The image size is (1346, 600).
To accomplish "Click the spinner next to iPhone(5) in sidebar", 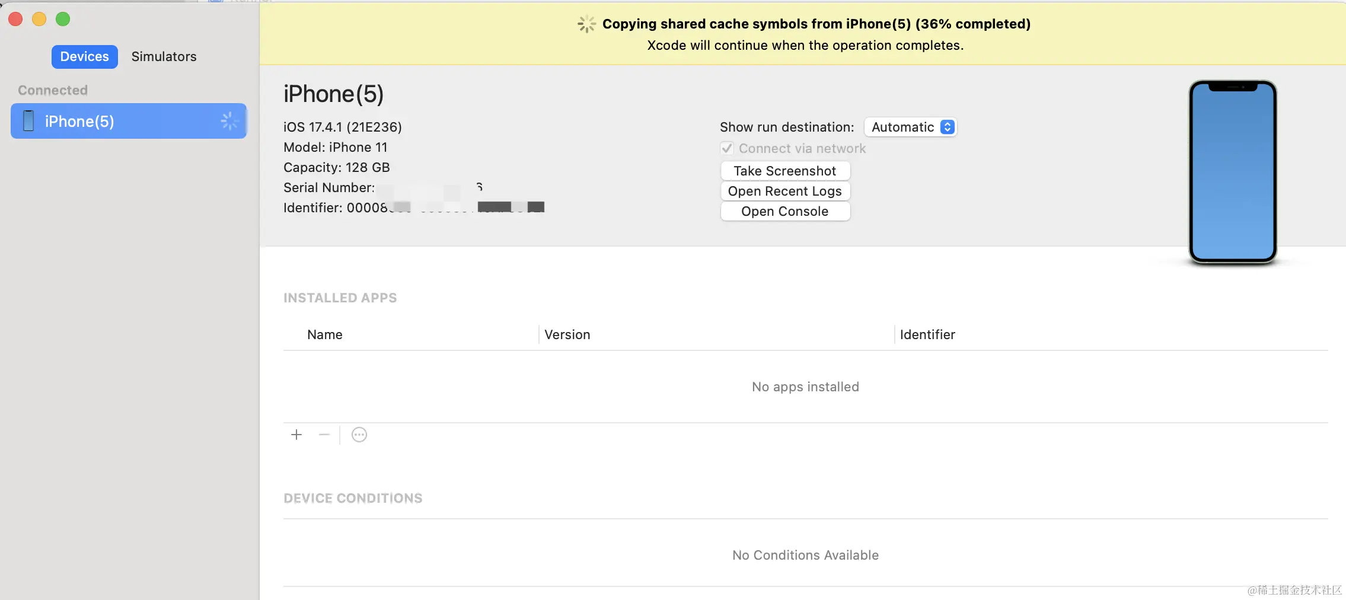I will (x=229, y=121).
